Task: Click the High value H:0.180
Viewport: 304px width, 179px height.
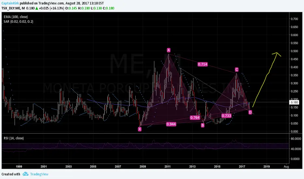Action: pyautogui.click(x=84, y=8)
